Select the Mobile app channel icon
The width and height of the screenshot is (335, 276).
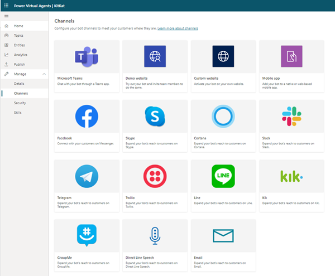click(x=291, y=56)
